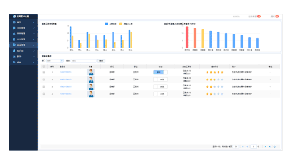The height and width of the screenshot is (151, 293).
Task: Open the department filter dropdown
Action: point(55,61)
